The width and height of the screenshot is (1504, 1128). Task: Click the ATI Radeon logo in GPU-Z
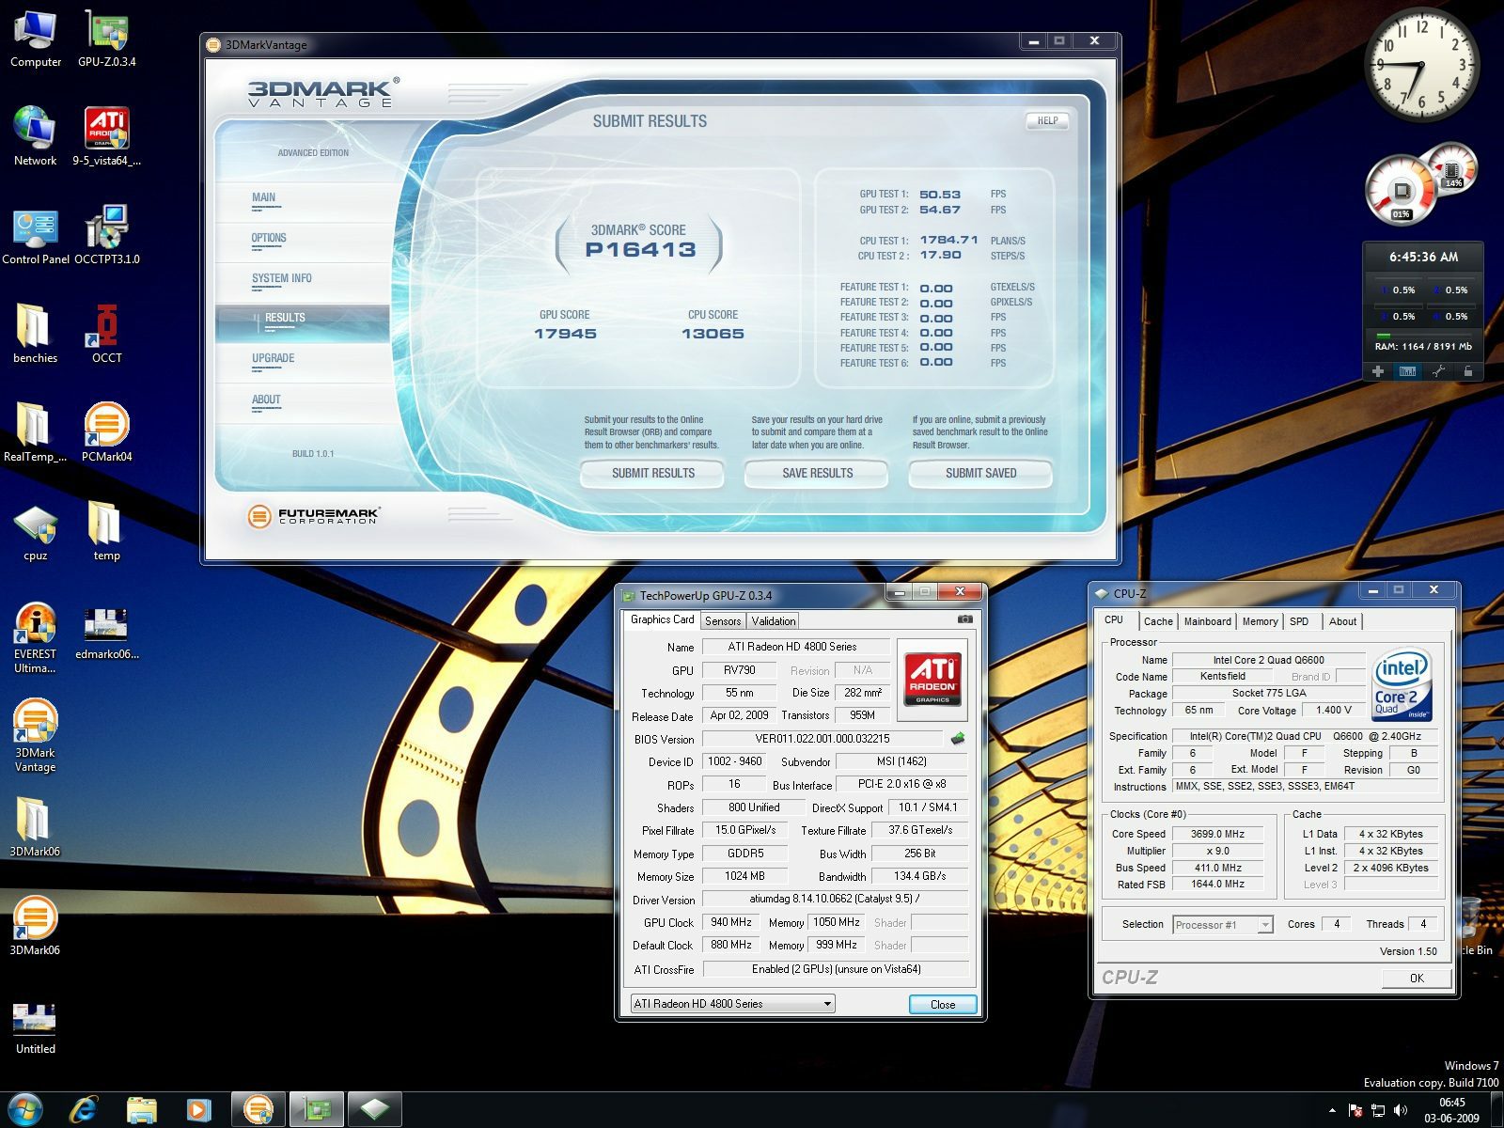[932, 680]
